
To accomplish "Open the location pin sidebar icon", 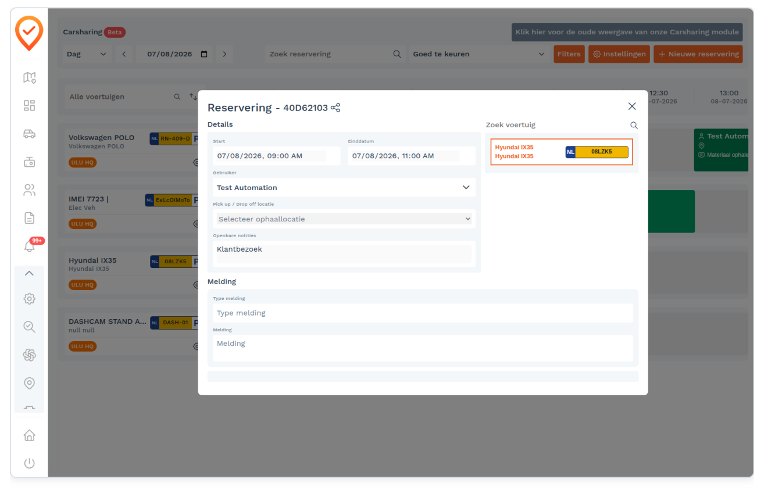I will 29,383.
